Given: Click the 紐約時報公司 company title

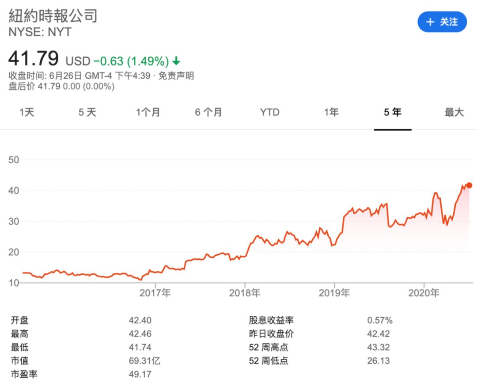Looking at the screenshot, I should (53, 16).
